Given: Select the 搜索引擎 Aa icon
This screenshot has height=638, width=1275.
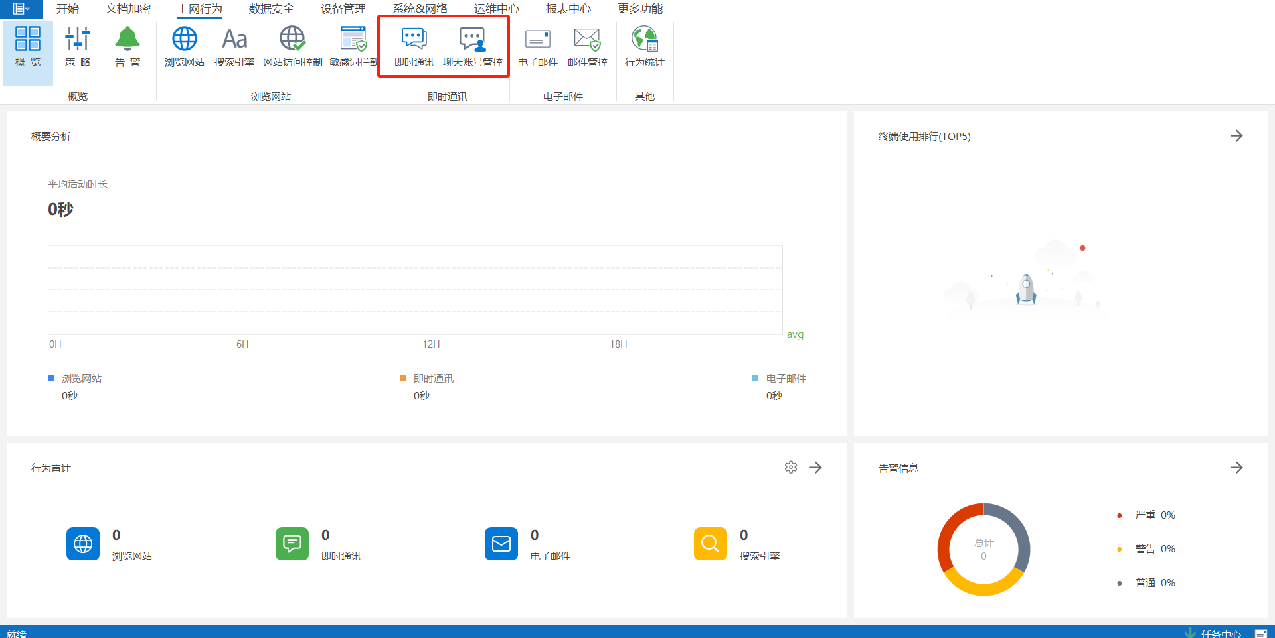Looking at the screenshot, I should coord(234,40).
